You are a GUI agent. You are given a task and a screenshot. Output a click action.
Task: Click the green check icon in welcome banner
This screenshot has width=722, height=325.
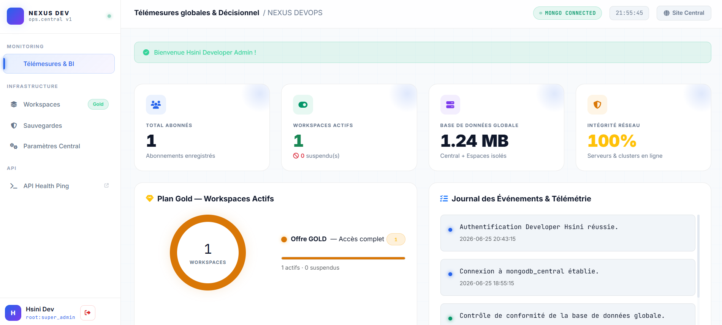[x=146, y=52]
